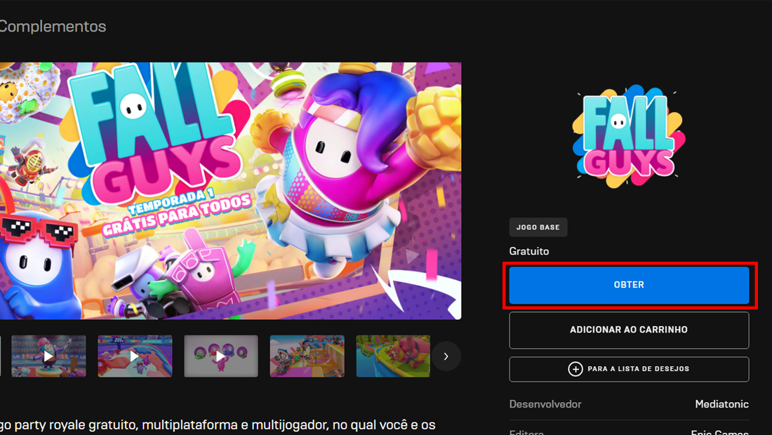The height and width of the screenshot is (435, 772).
Task: Click ADICIONAR AO CARRINHO button
Action: [629, 330]
